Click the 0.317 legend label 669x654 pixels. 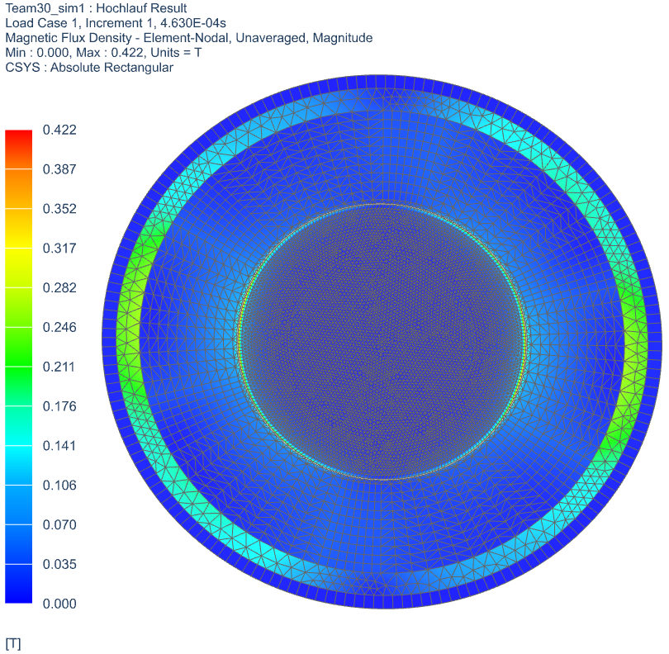(59, 249)
